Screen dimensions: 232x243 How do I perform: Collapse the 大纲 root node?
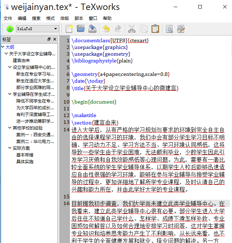[x=2, y=46]
